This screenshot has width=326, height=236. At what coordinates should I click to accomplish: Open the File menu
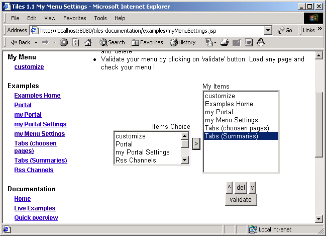click(x=15, y=18)
